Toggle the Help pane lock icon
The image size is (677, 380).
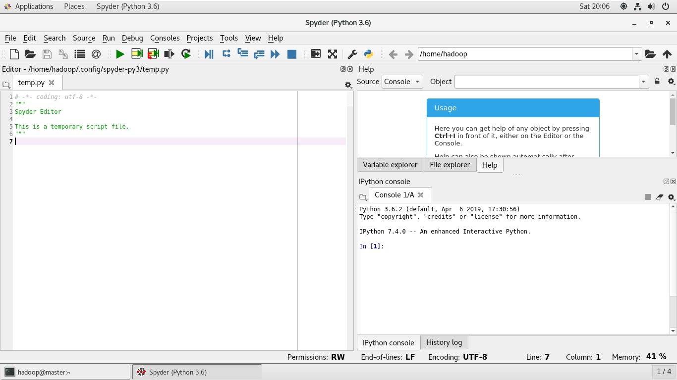(x=657, y=82)
